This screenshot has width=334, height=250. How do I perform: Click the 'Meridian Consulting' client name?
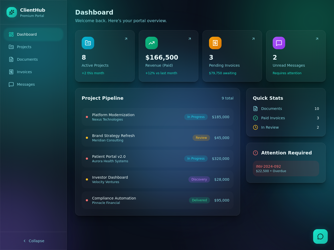108,140
